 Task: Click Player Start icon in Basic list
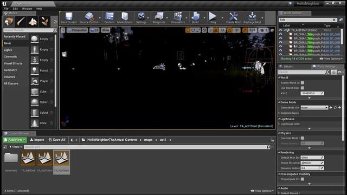35,81
